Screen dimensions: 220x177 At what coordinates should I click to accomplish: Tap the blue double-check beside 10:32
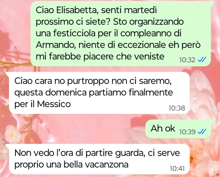[202, 60]
